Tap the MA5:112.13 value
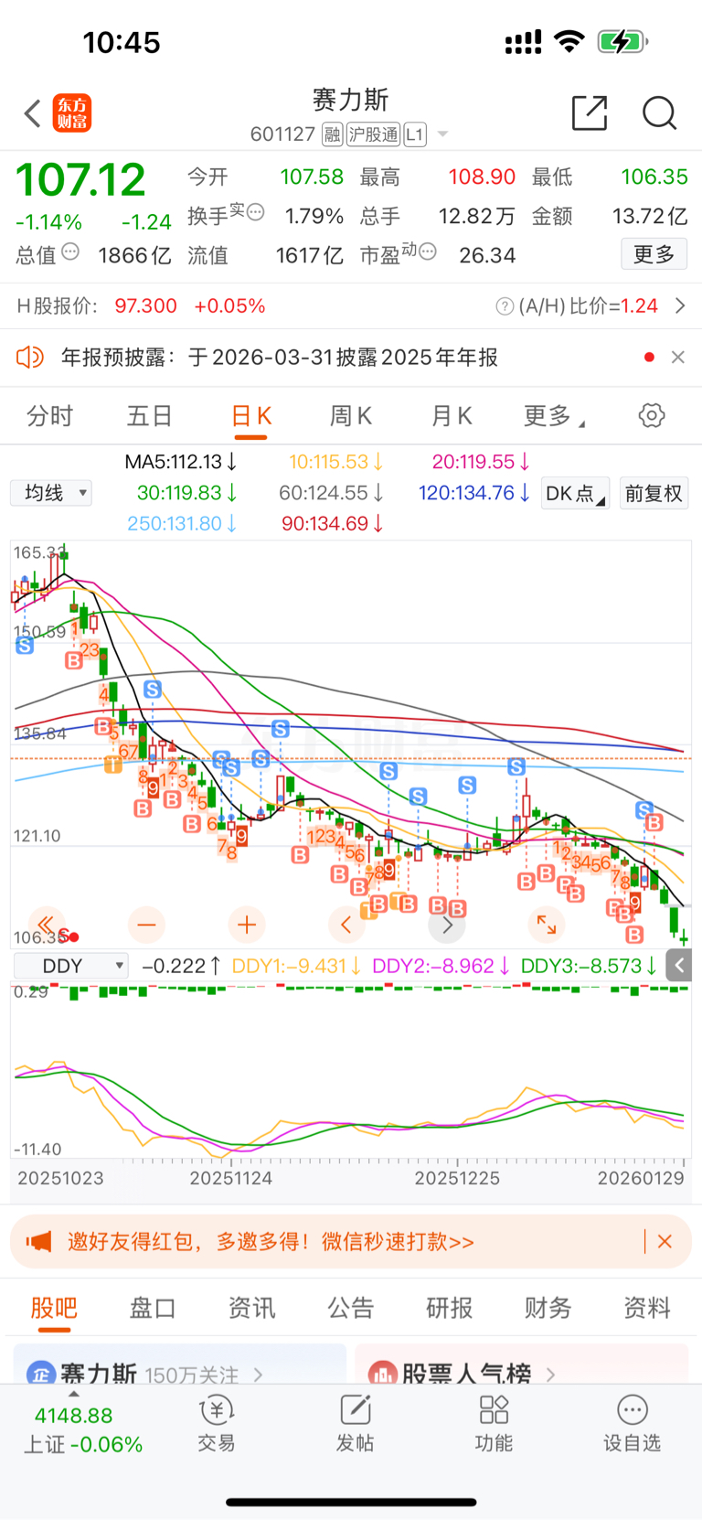 point(181,462)
